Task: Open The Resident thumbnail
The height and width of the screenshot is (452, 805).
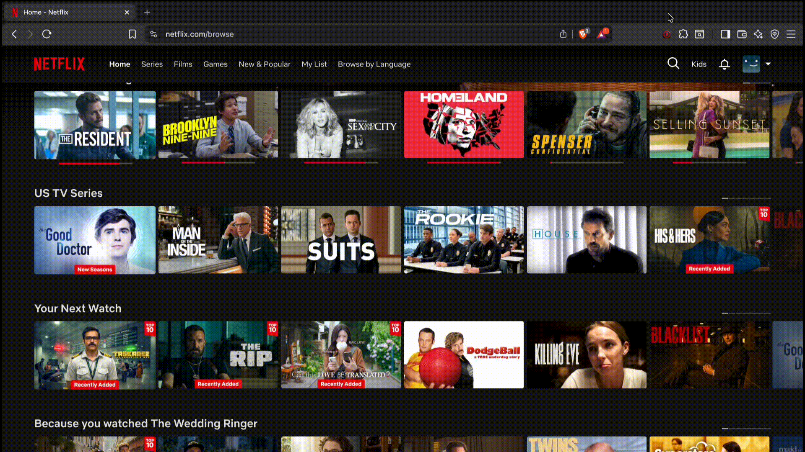Action: [95, 125]
